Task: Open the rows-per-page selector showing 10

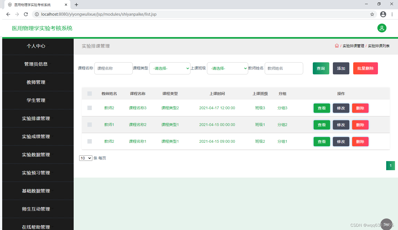Action: tap(86, 158)
